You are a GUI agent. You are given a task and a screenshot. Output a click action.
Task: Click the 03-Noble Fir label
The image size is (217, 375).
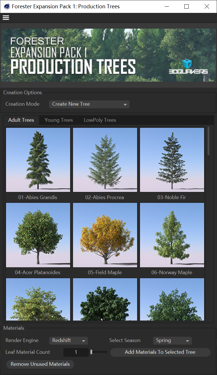coord(172,197)
